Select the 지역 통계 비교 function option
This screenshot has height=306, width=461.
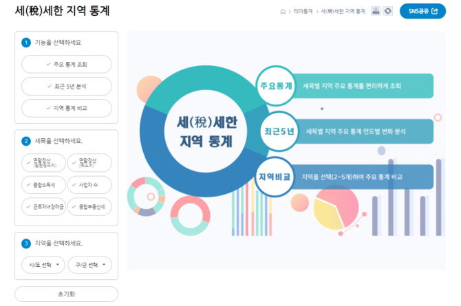[x=66, y=108]
